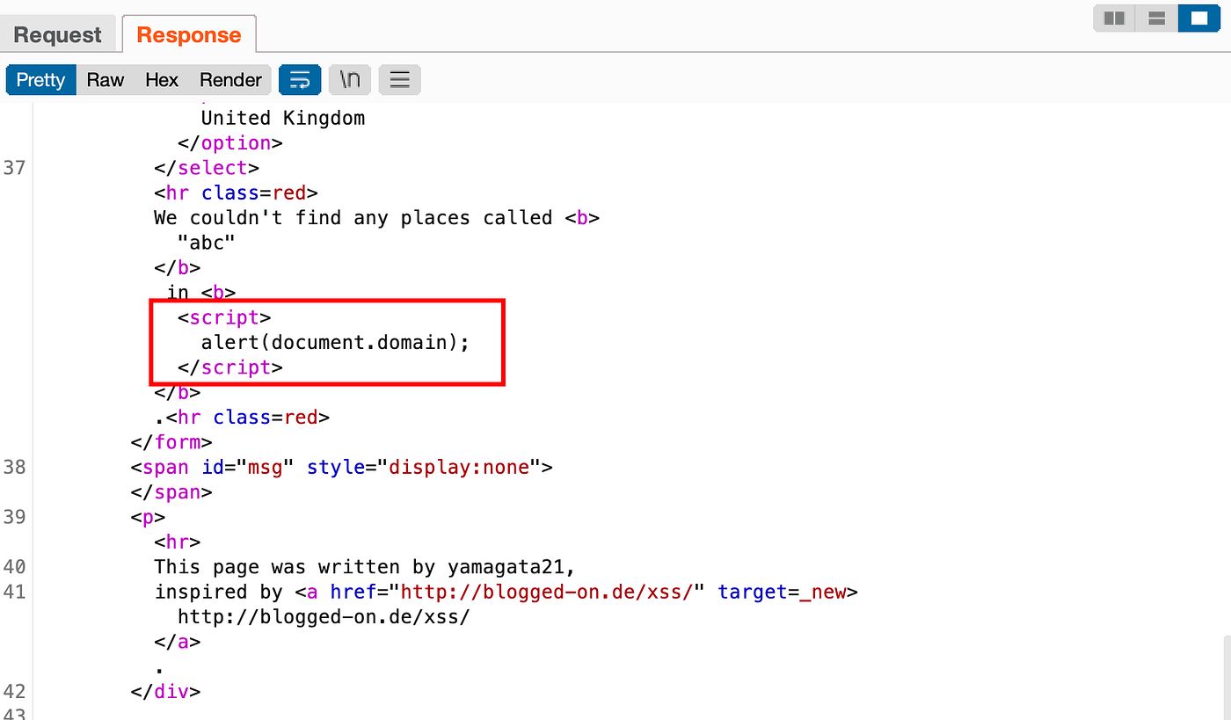Switch to Raw view mode
The width and height of the screenshot is (1231, 720).
tap(106, 80)
